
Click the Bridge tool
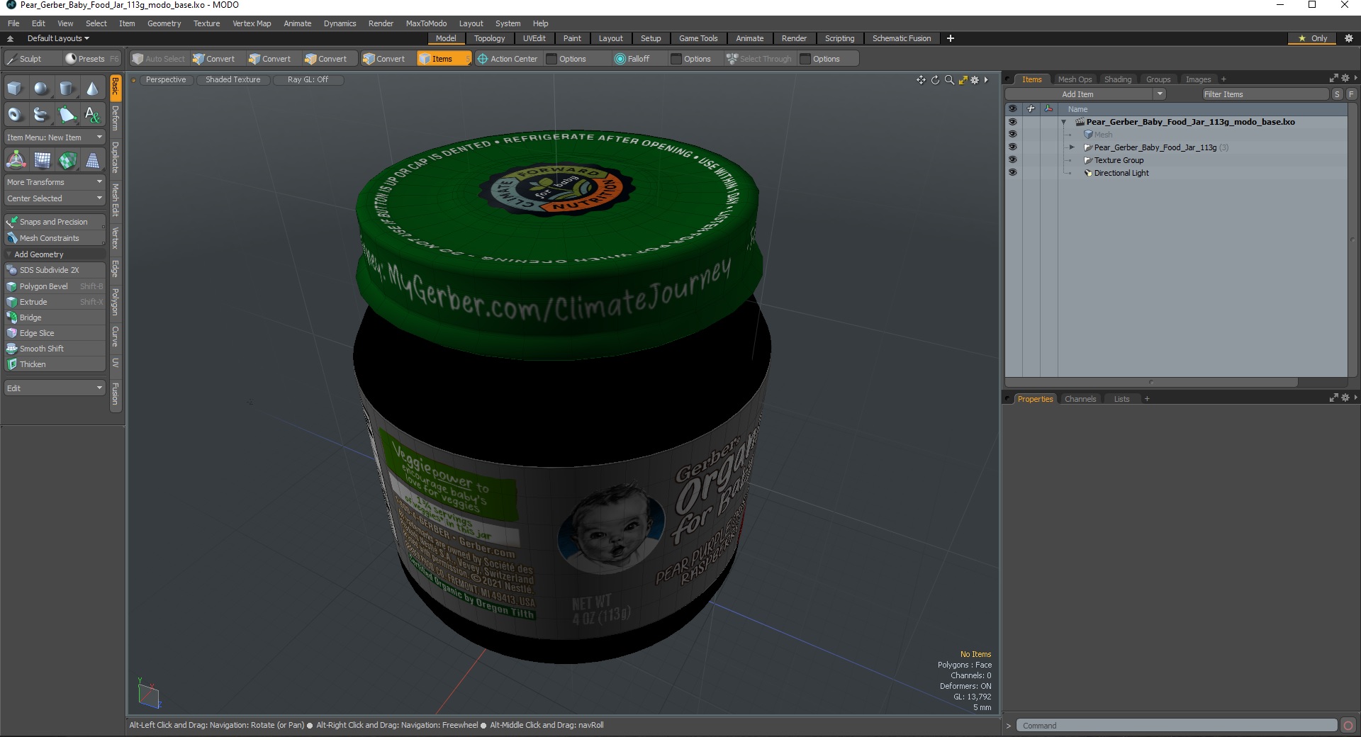click(x=55, y=317)
